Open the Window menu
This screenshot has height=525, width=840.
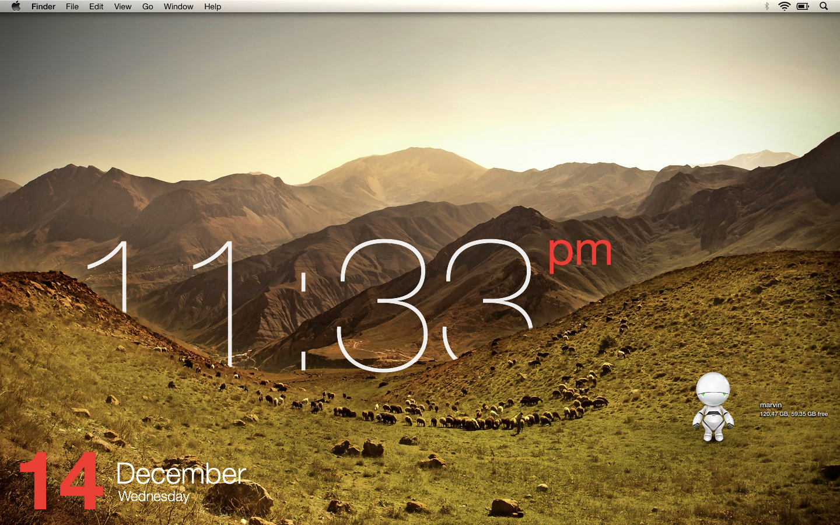click(x=178, y=6)
